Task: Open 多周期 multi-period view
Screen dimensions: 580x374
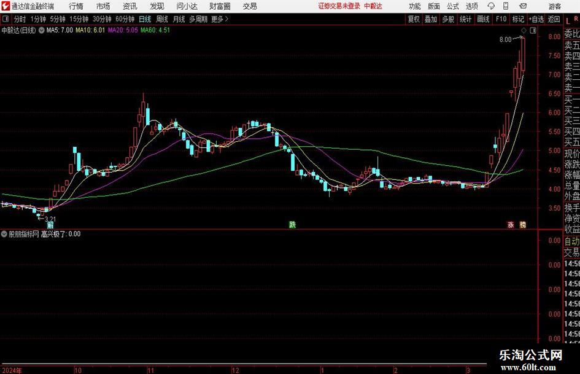Action: (198, 19)
